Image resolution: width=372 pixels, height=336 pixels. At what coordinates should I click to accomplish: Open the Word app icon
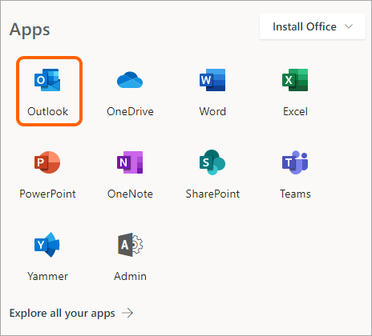[212, 80]
